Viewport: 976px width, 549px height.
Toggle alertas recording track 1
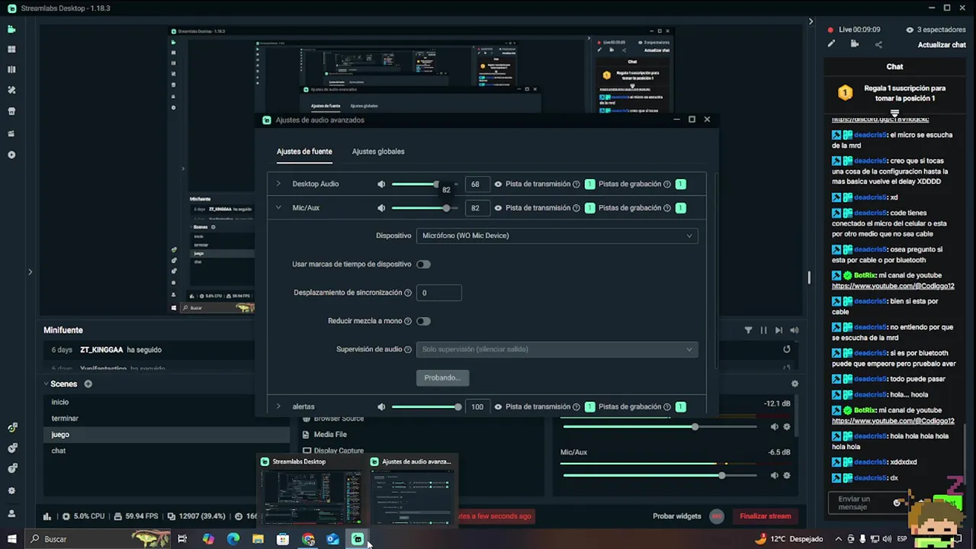[x=680, y=407]
